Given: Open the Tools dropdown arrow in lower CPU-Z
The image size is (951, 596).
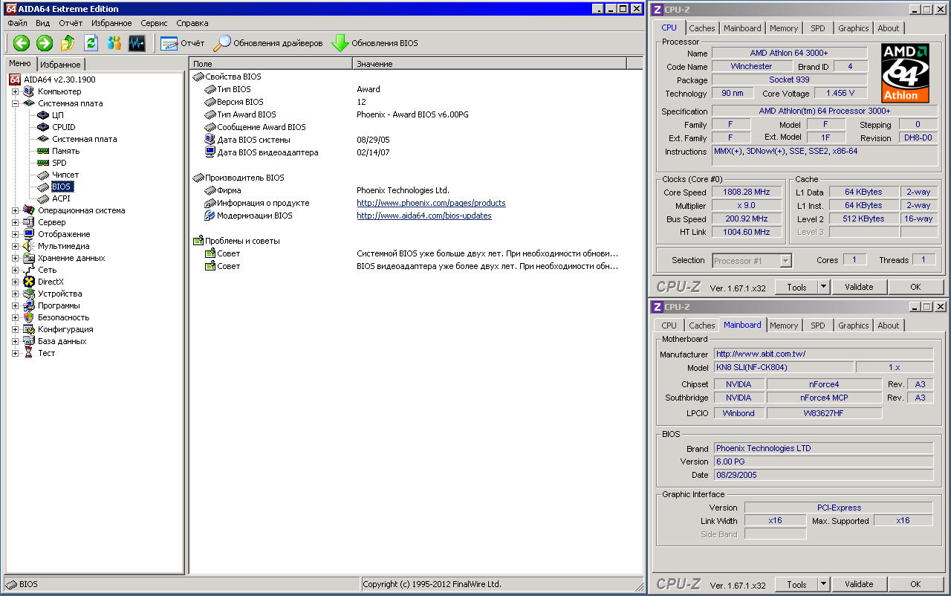Looking at the screenshot, I should pos(824,584).
